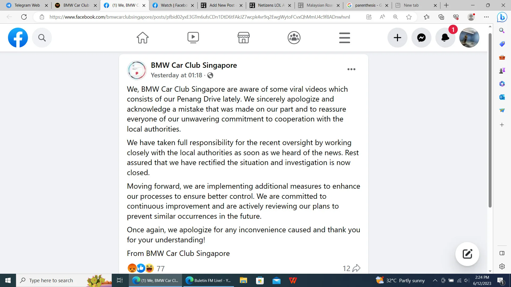Image resolution: width=511 pixels, height=287 pixels.
Task: Open the Create plus menu
Action: [397, 38]
